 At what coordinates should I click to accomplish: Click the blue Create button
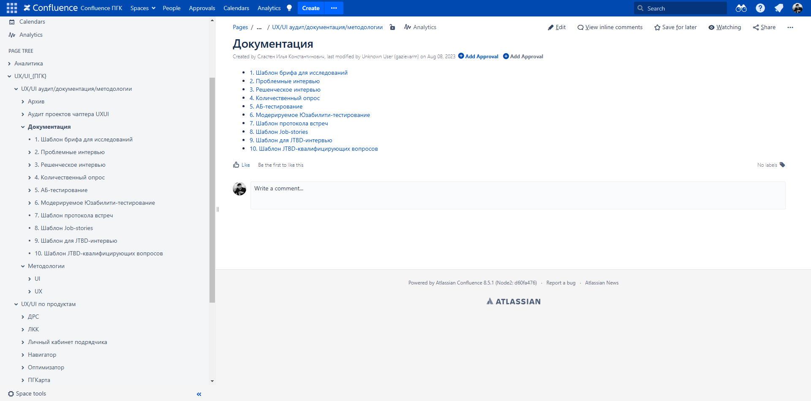click(311, 8)
